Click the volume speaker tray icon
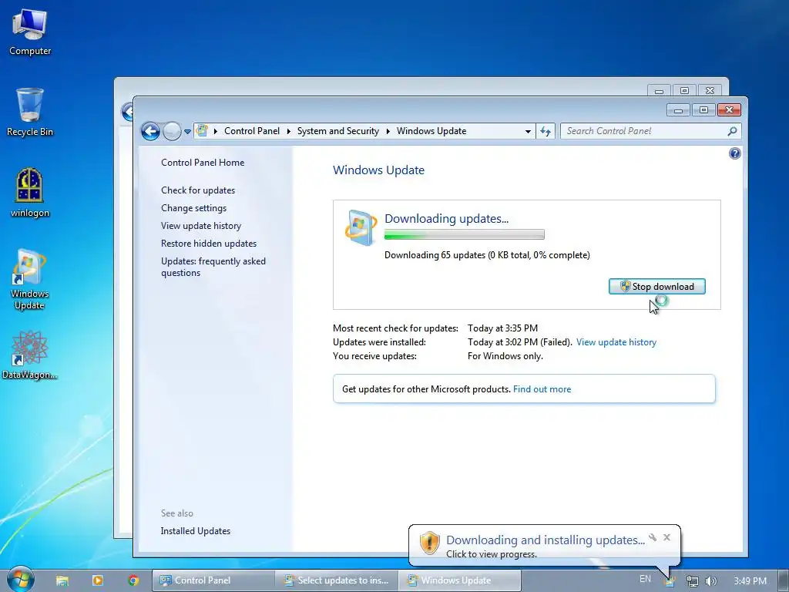789x592 pixels. tap(710, 581)
